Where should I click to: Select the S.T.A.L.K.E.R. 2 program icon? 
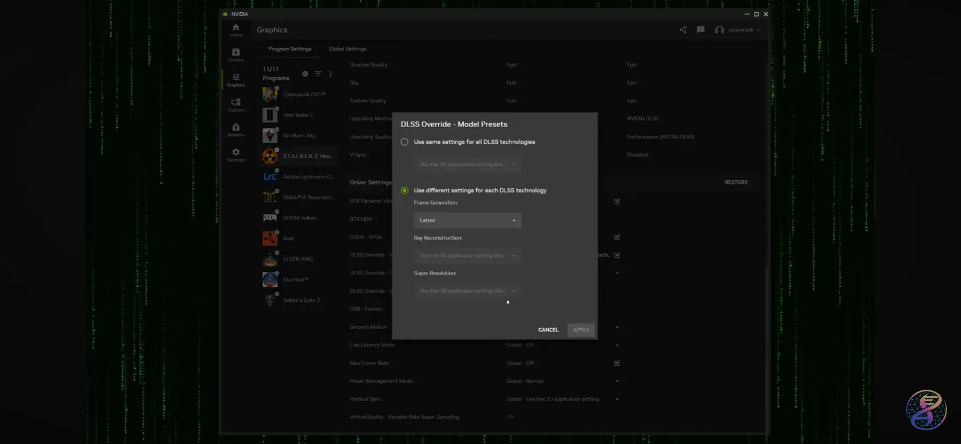pos(270,156)
